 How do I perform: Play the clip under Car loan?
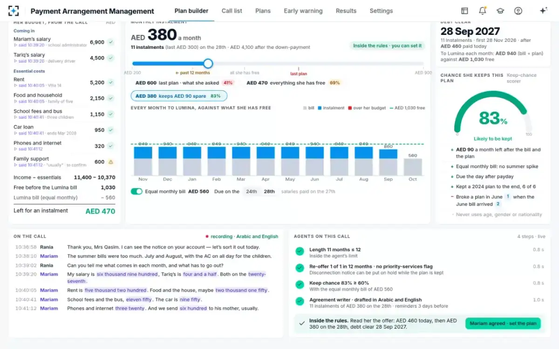coord(29,133)
